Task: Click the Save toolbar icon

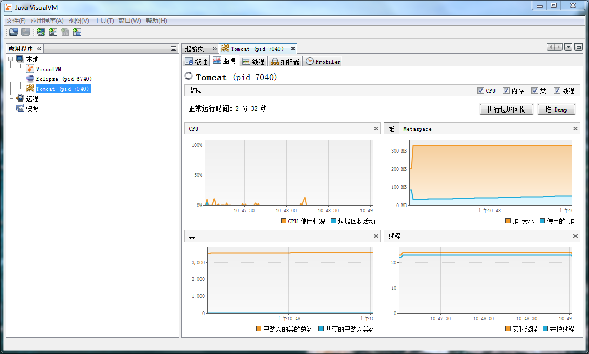Action: click(x=25, y=32)
